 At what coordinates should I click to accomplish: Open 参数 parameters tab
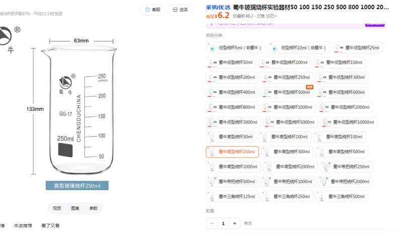pos(93,208)
